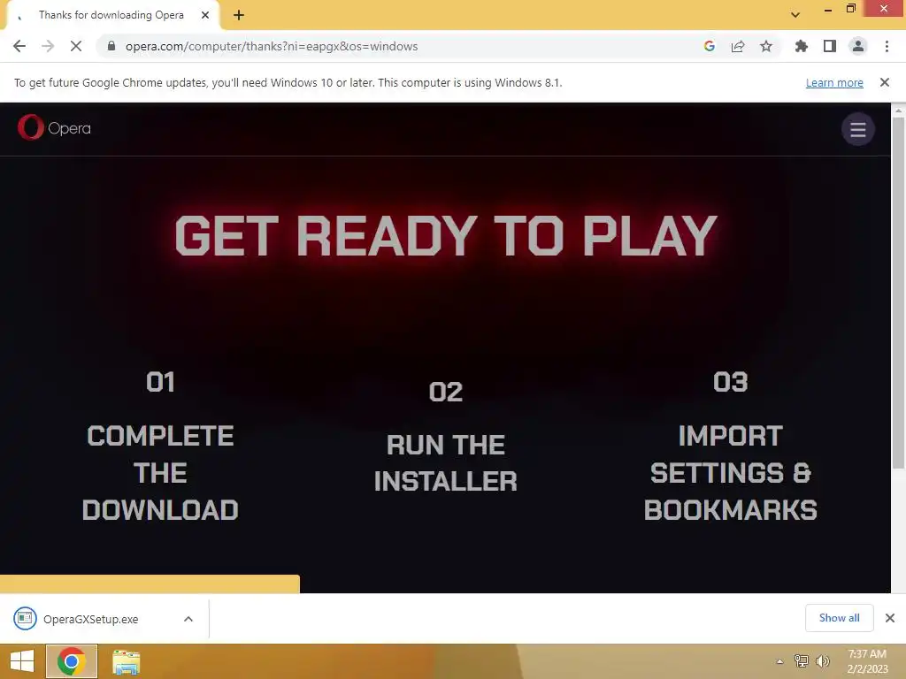The height and width of the screenshot is (679, 906).
Task: Open the Opera hamburger menu
Action: [858, 129]
